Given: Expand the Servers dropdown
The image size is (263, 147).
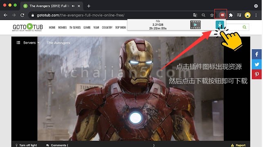Looking at the screenshot, I should coord(31,43).
